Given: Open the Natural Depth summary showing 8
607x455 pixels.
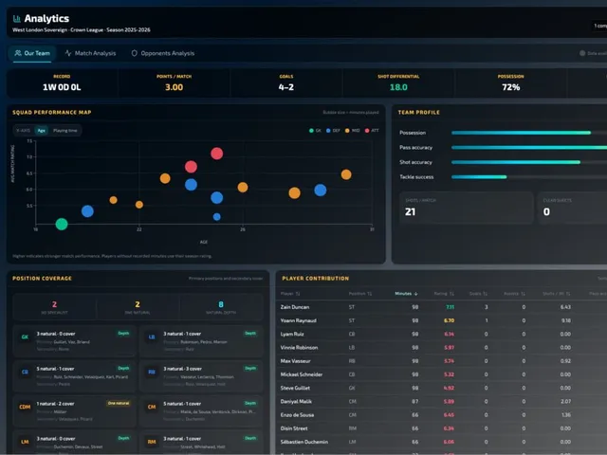Looking at the screenshot, I should tap(221, 307).
